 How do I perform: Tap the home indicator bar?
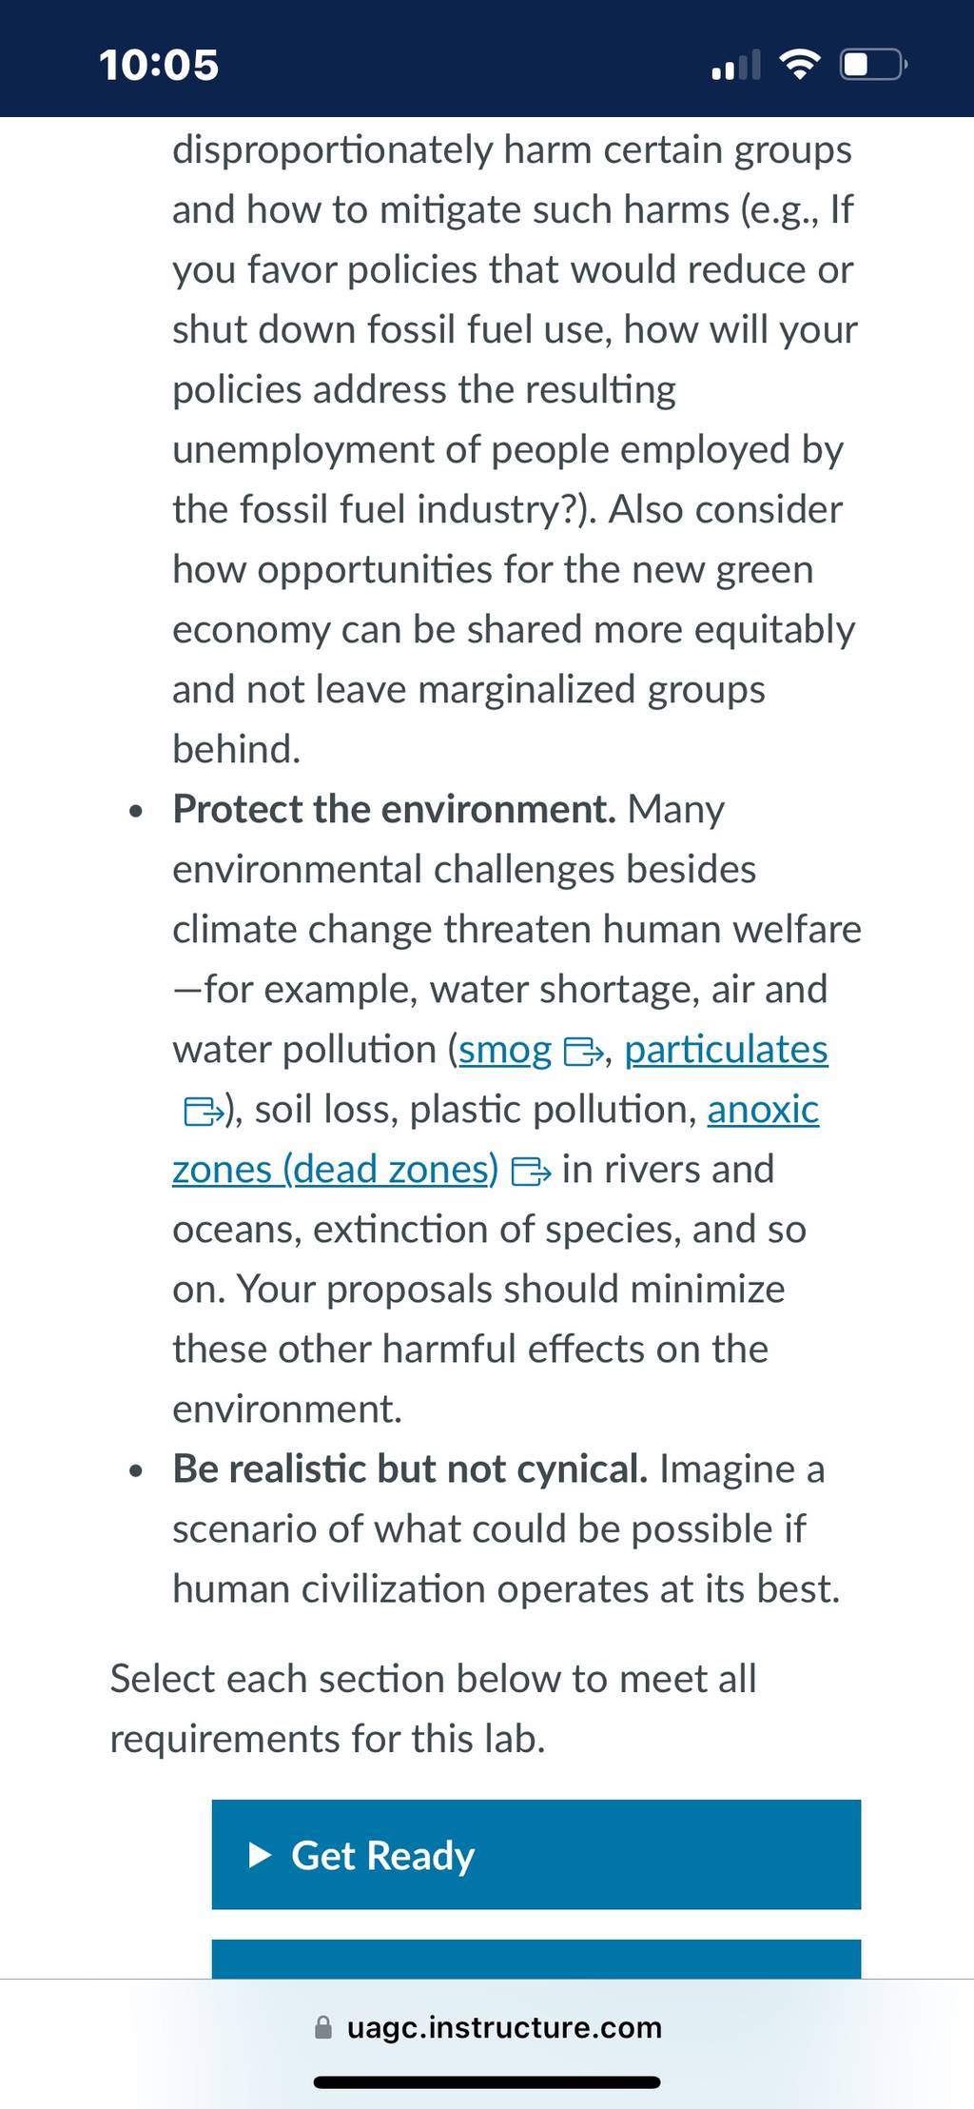[487, 2082]
